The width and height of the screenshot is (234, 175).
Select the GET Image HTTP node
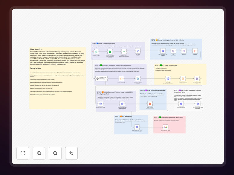168,79
